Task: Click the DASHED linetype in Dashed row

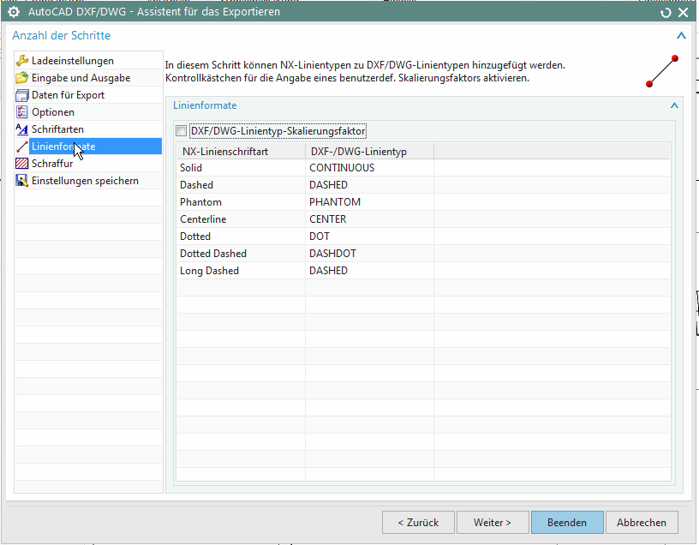Action: (369, 184)
